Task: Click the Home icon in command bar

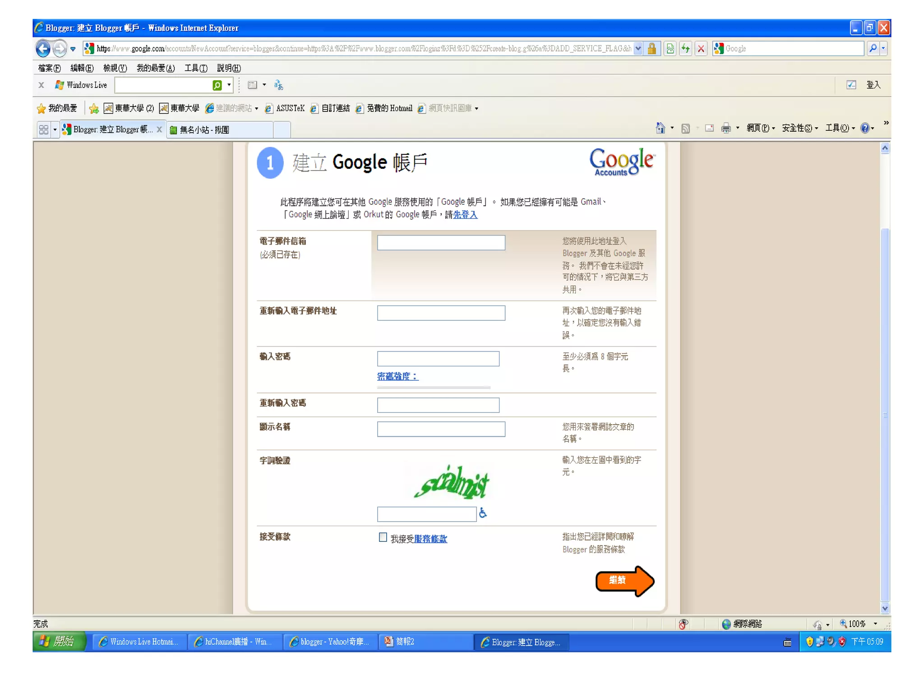Action: tap(660, 129)
